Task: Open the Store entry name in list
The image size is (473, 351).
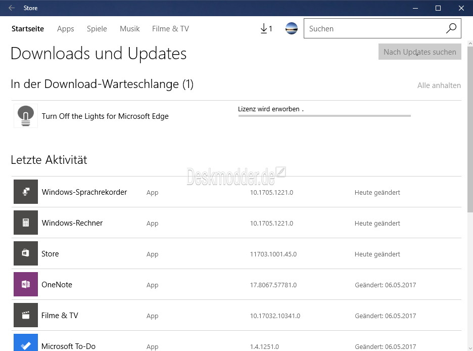Action: pyautogui.click(x=50, y=253)
